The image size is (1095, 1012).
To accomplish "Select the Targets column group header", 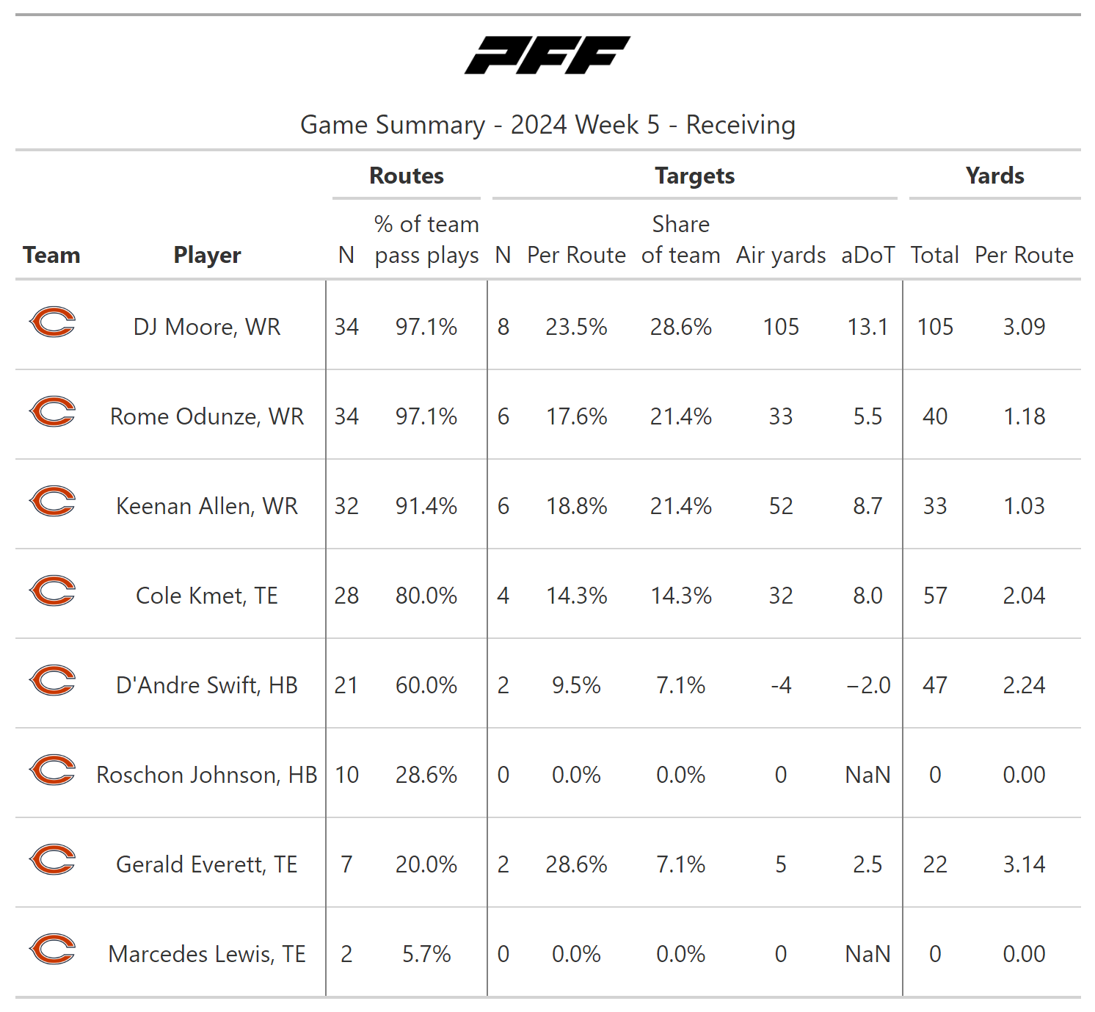I will 694,176.
